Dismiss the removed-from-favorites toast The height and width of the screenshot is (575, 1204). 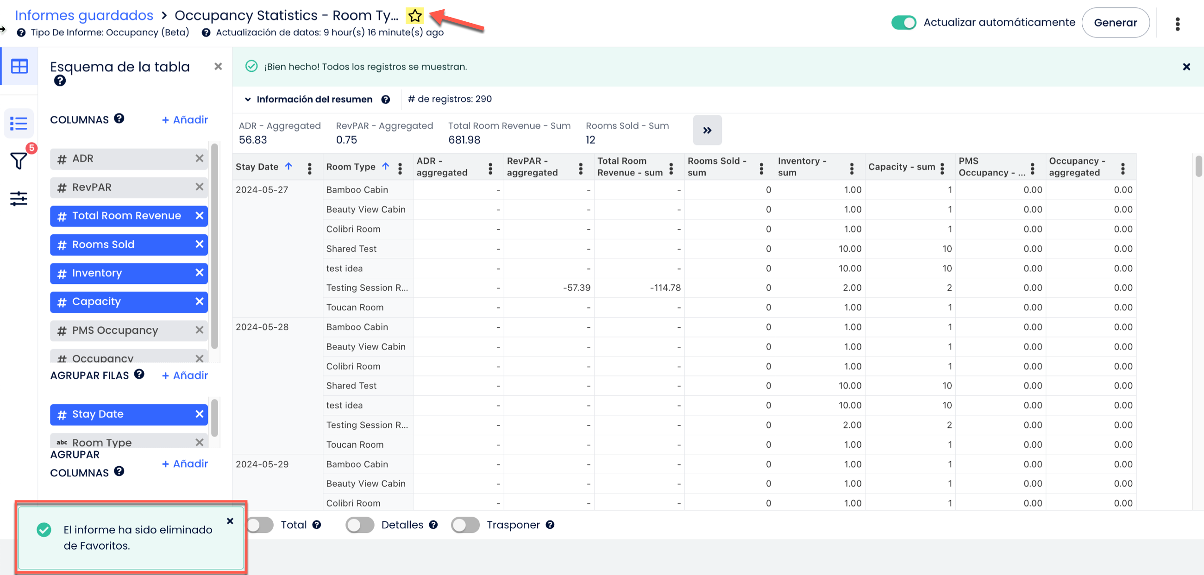point(230,521)
